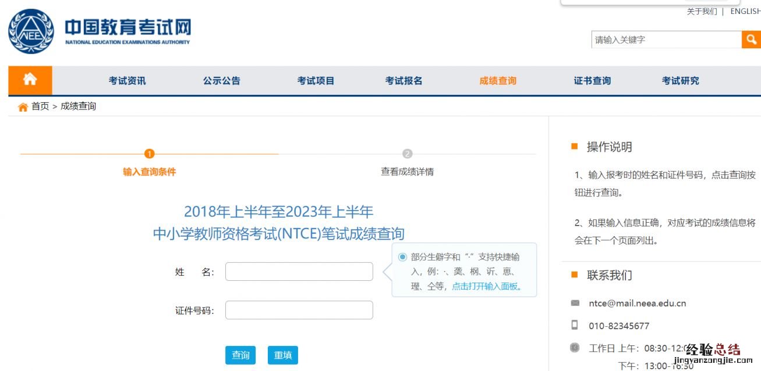Open the 考试资讯 navigation item
The height and width of the screenshot is (371, 761).
(x=126, y=80)
